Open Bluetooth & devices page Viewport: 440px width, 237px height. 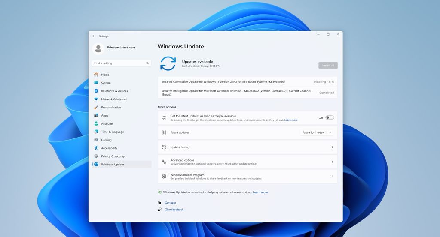point(122,91)
